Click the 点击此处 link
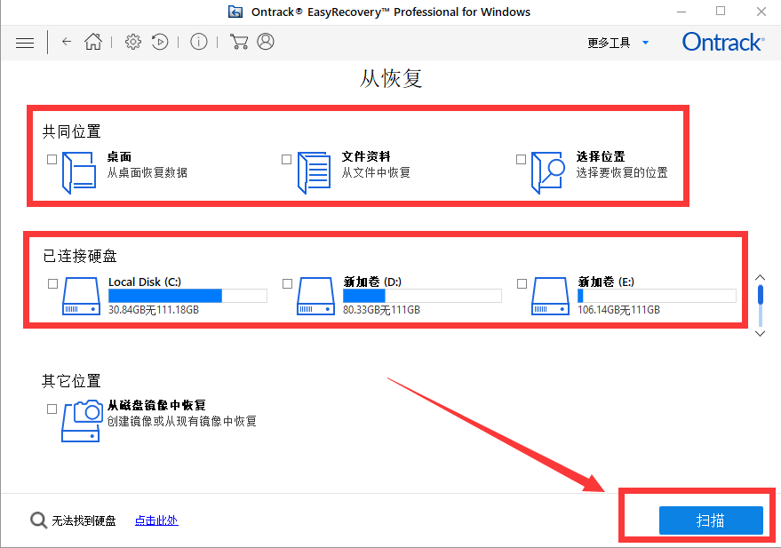The image size is (781, 548). [x=156, y=520]
